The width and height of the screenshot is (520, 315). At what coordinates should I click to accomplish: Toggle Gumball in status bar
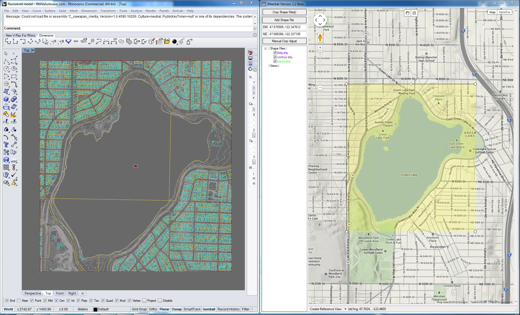(x=209, y=309)
